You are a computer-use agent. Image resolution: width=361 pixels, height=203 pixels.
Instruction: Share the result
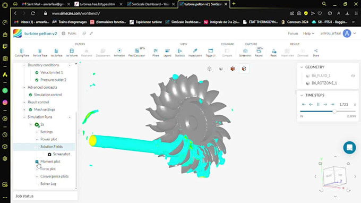click(316, 53)
